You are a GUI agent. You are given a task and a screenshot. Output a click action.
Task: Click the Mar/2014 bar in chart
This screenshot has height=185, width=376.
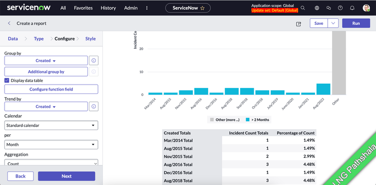tap(155, 93)
